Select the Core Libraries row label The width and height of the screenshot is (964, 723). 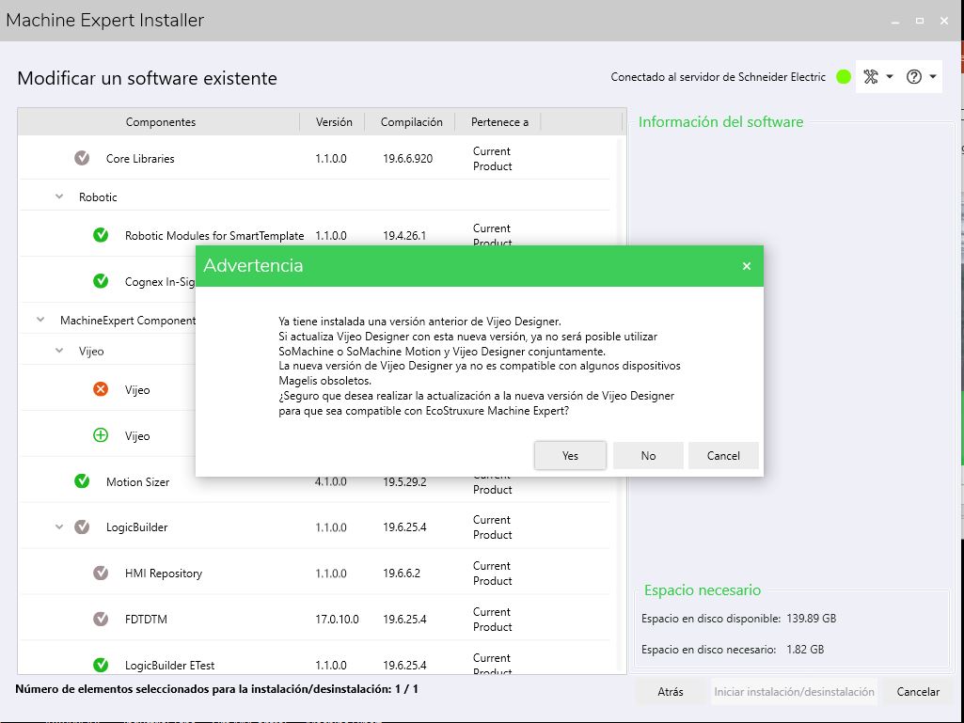pos(140,159)
